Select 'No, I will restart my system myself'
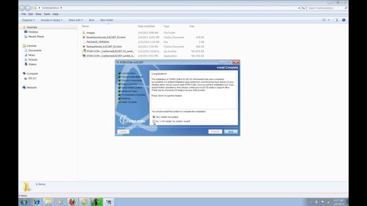 (x=154, y=121)
